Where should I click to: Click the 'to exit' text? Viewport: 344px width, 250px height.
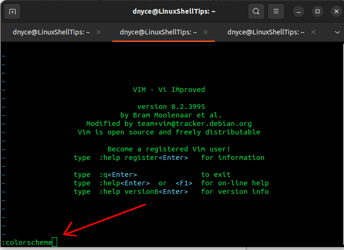(x=216, y=175)
